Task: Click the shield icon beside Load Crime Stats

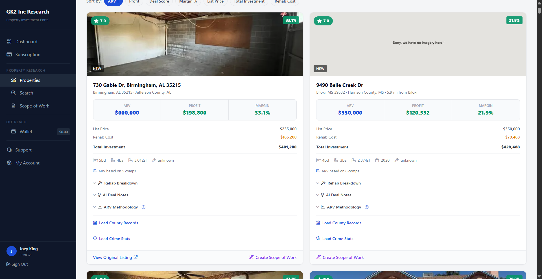Action: coord(95,238)
